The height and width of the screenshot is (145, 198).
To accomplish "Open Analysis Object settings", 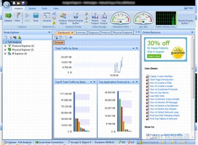I will (x=63, y=19).
